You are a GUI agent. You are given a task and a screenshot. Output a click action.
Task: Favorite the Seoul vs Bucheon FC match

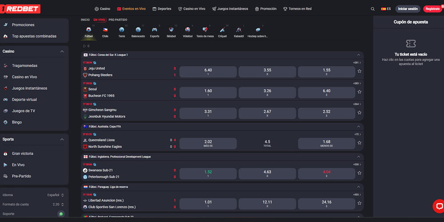(359, 92)
